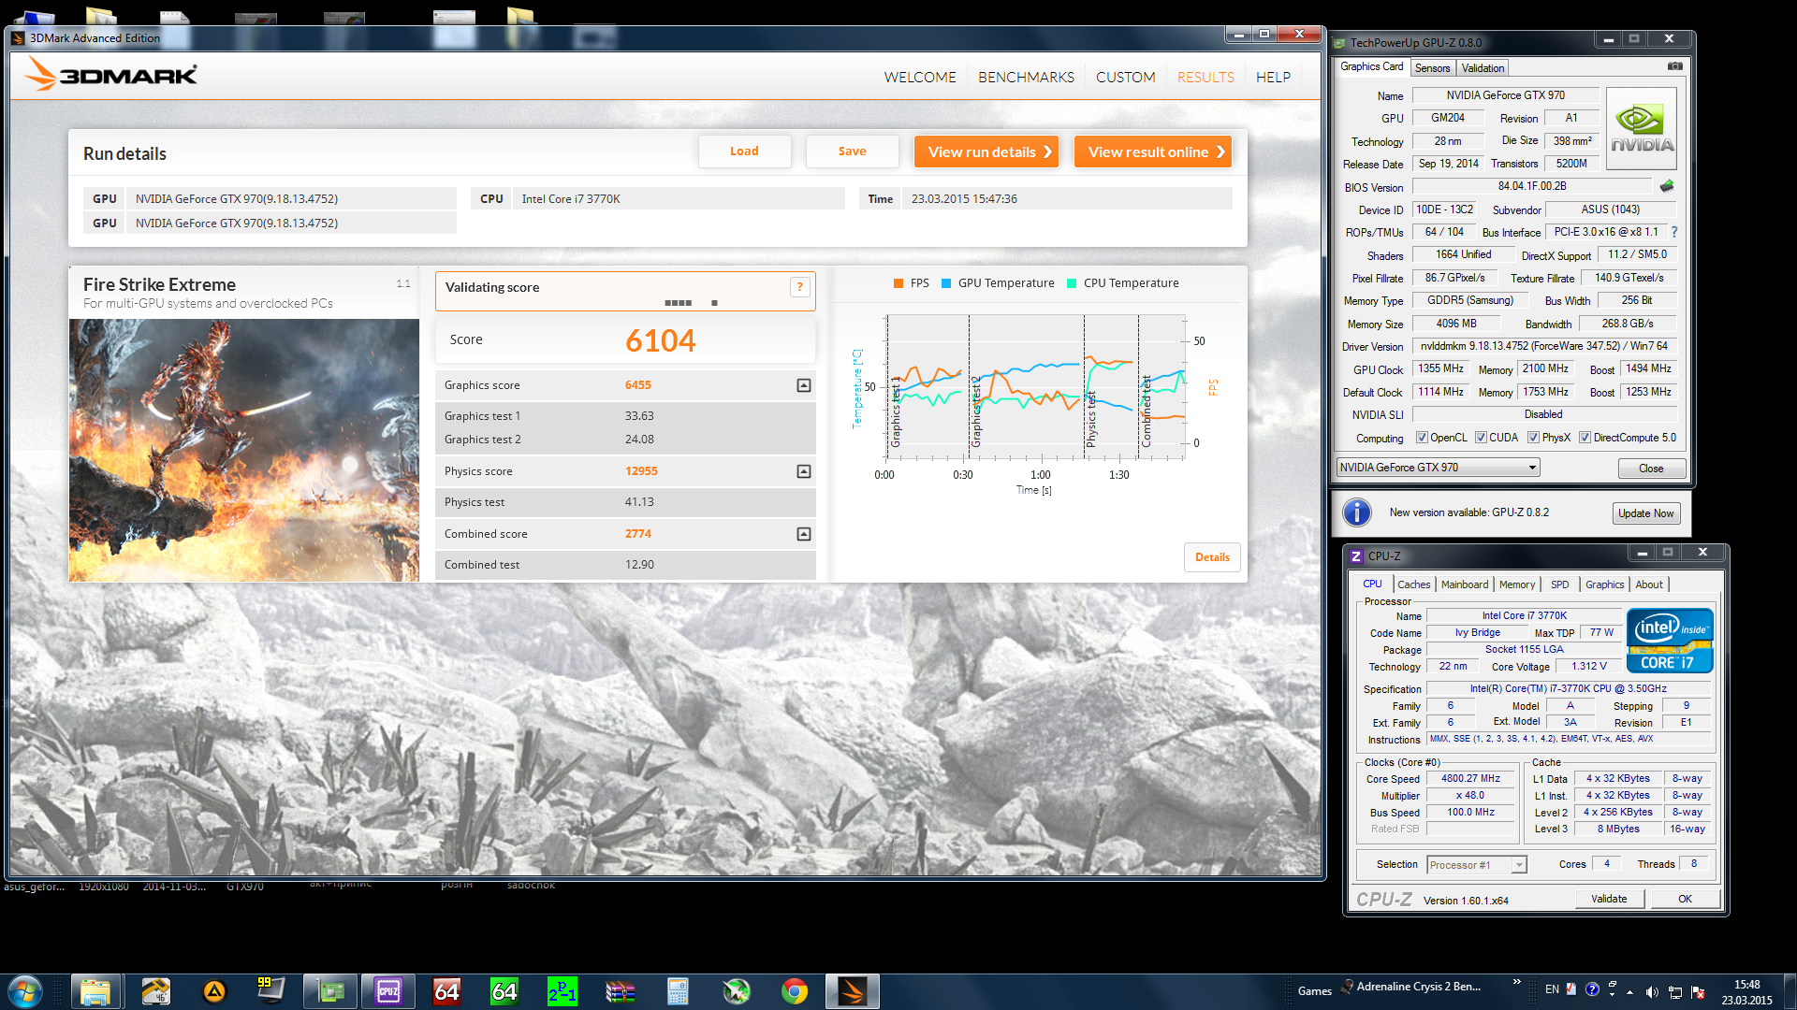Viewport: 1797px width, 1010px height.
Task: Open CPU-Z from the taskbar
Action: [x=388, y=991]
